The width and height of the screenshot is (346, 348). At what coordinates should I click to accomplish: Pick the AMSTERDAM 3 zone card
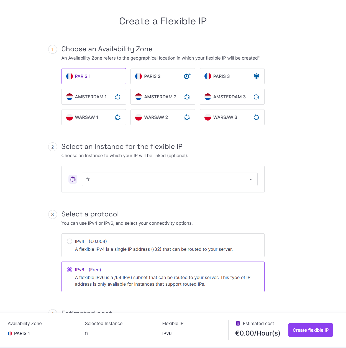pos(232,97)
